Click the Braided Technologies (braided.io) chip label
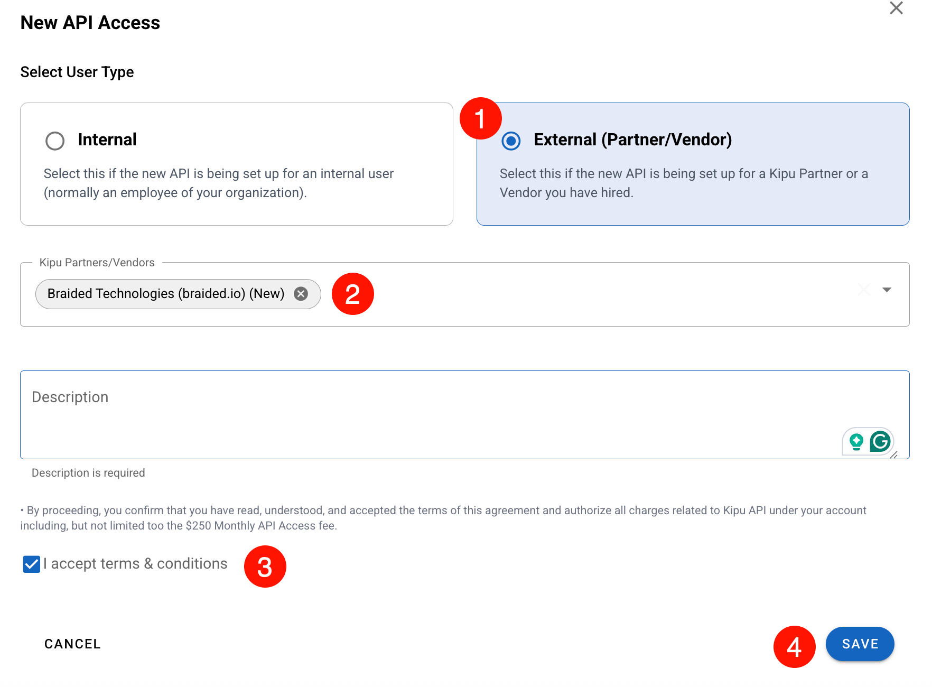 165,294
